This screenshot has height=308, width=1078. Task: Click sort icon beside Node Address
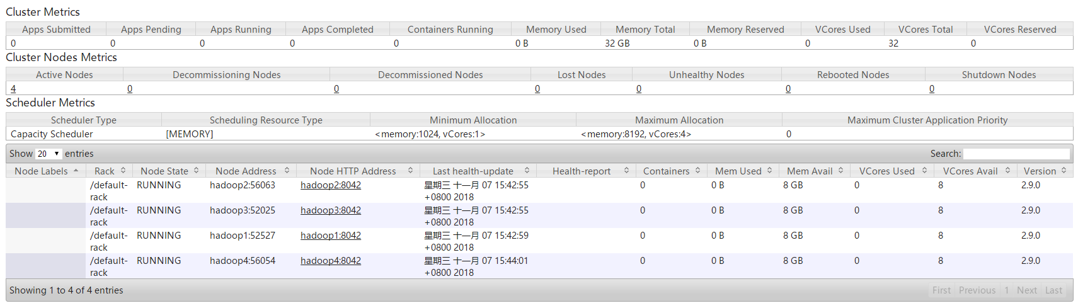pos(287,171)
